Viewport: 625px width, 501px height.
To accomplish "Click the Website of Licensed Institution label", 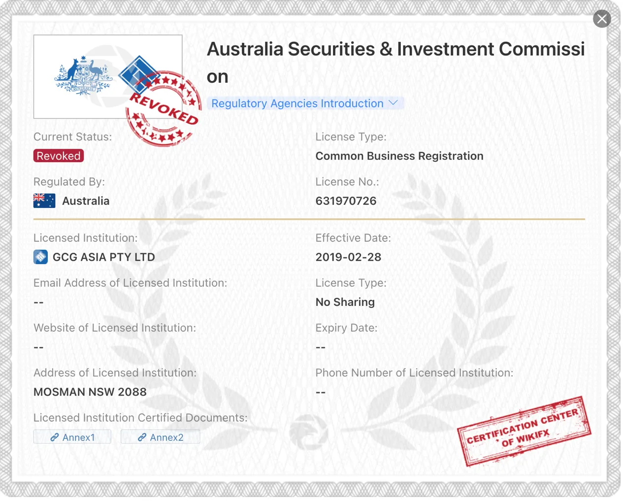I will coord(115,328).
